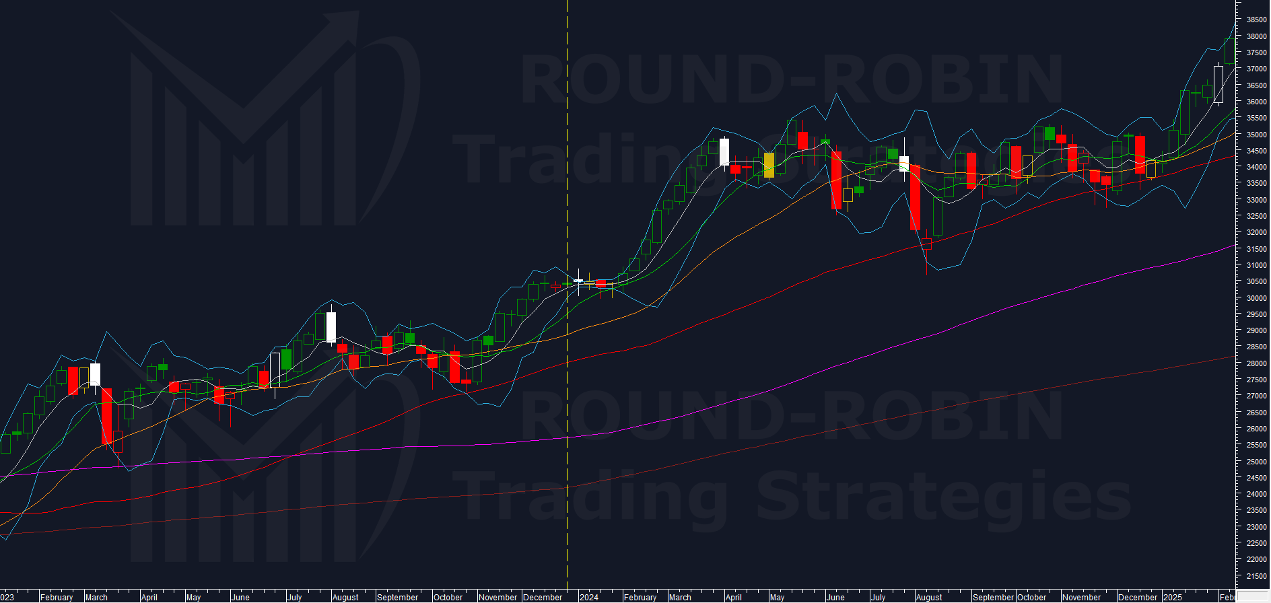The image size is (1271, 603).
Task: Click the 38500 price axis label
Action: (1256, 20)
